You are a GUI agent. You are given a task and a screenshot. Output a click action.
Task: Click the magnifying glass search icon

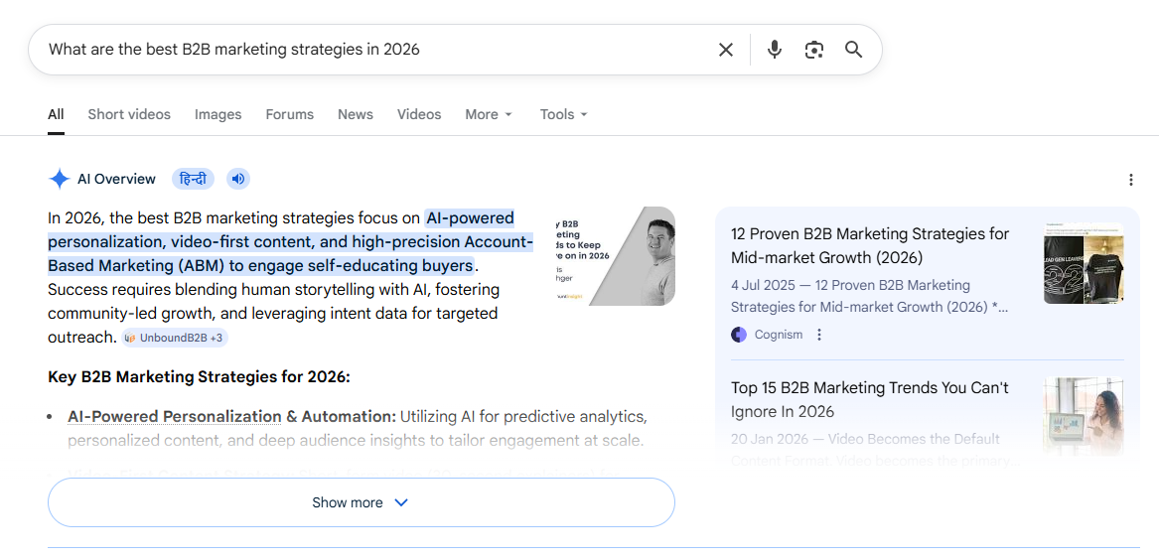853,50
